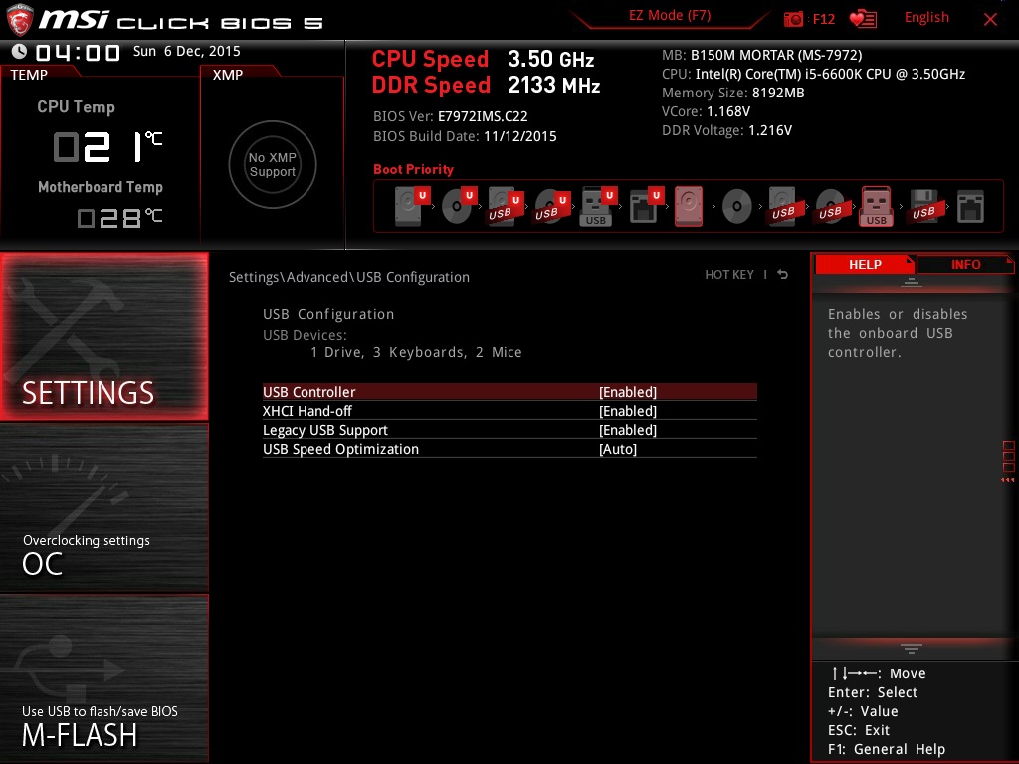The width and height of the screenshot is (1019, 764).
Task: Select the highlighted hard disk boot device
Action: coord(689,207)
